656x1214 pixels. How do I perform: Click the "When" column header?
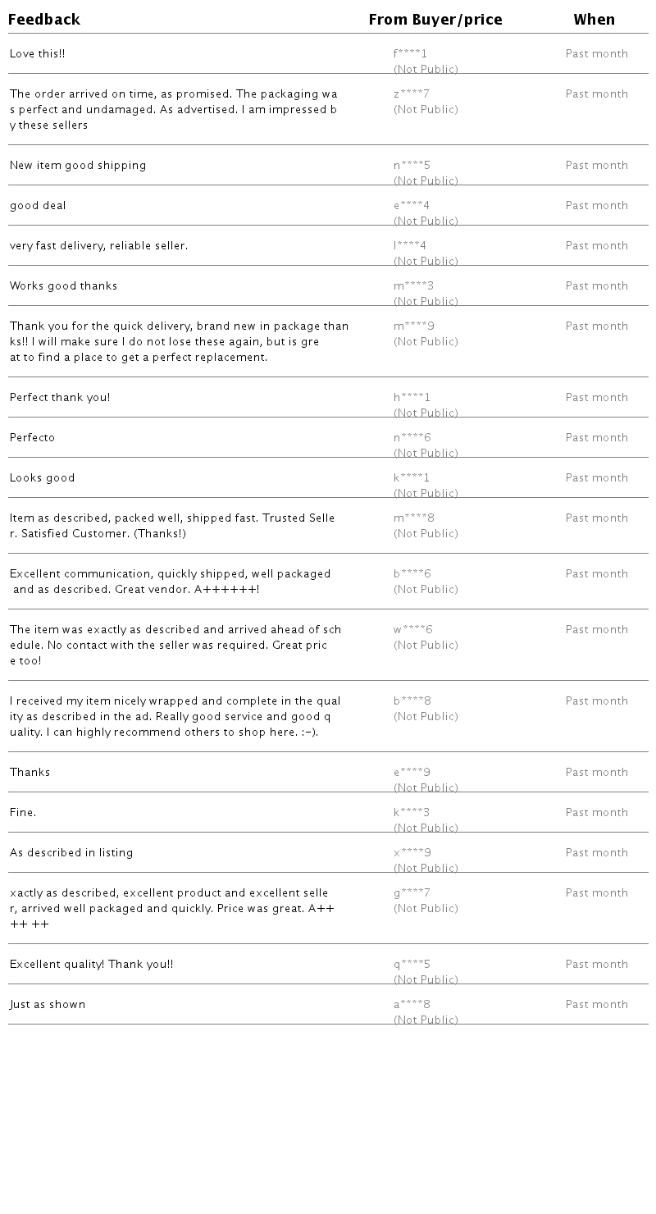click(x=594, y=20)
